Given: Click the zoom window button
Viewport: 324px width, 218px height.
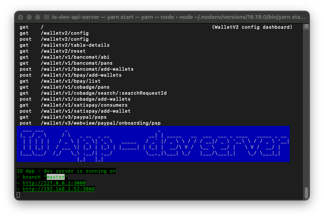Looking at the screenshot, I should point(38,17).
